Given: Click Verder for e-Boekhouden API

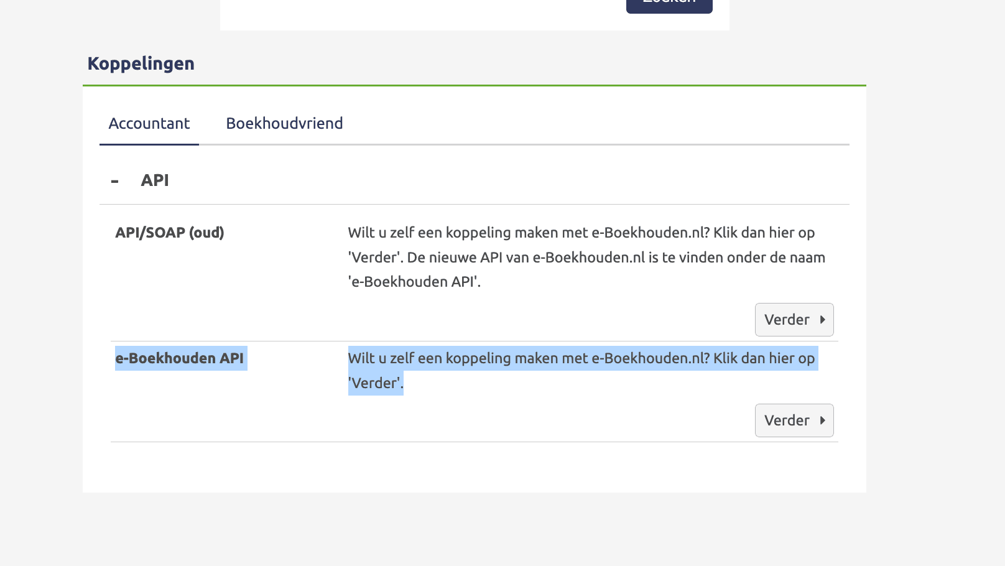Looking at the screenshot, I should pos(794,420).
